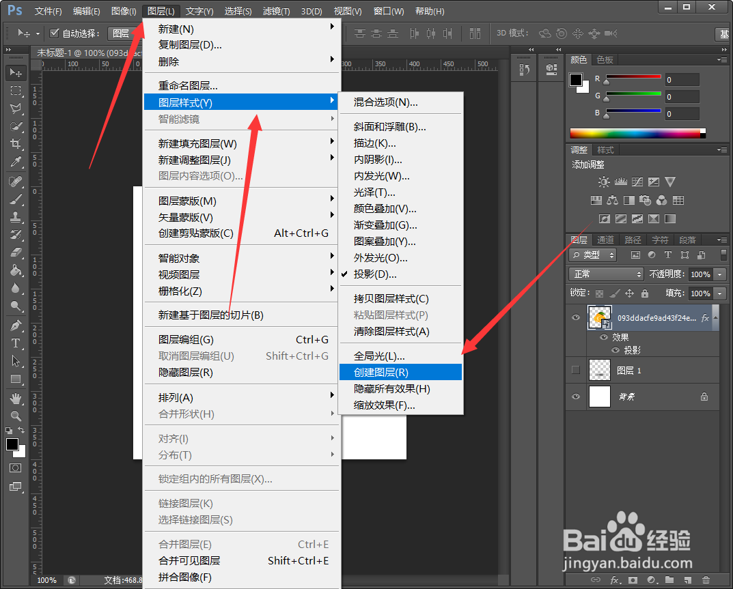Add Levels adjustment icon
This screenshot has width=733, height=589.
pyautogui.click(x=621, y=182)
